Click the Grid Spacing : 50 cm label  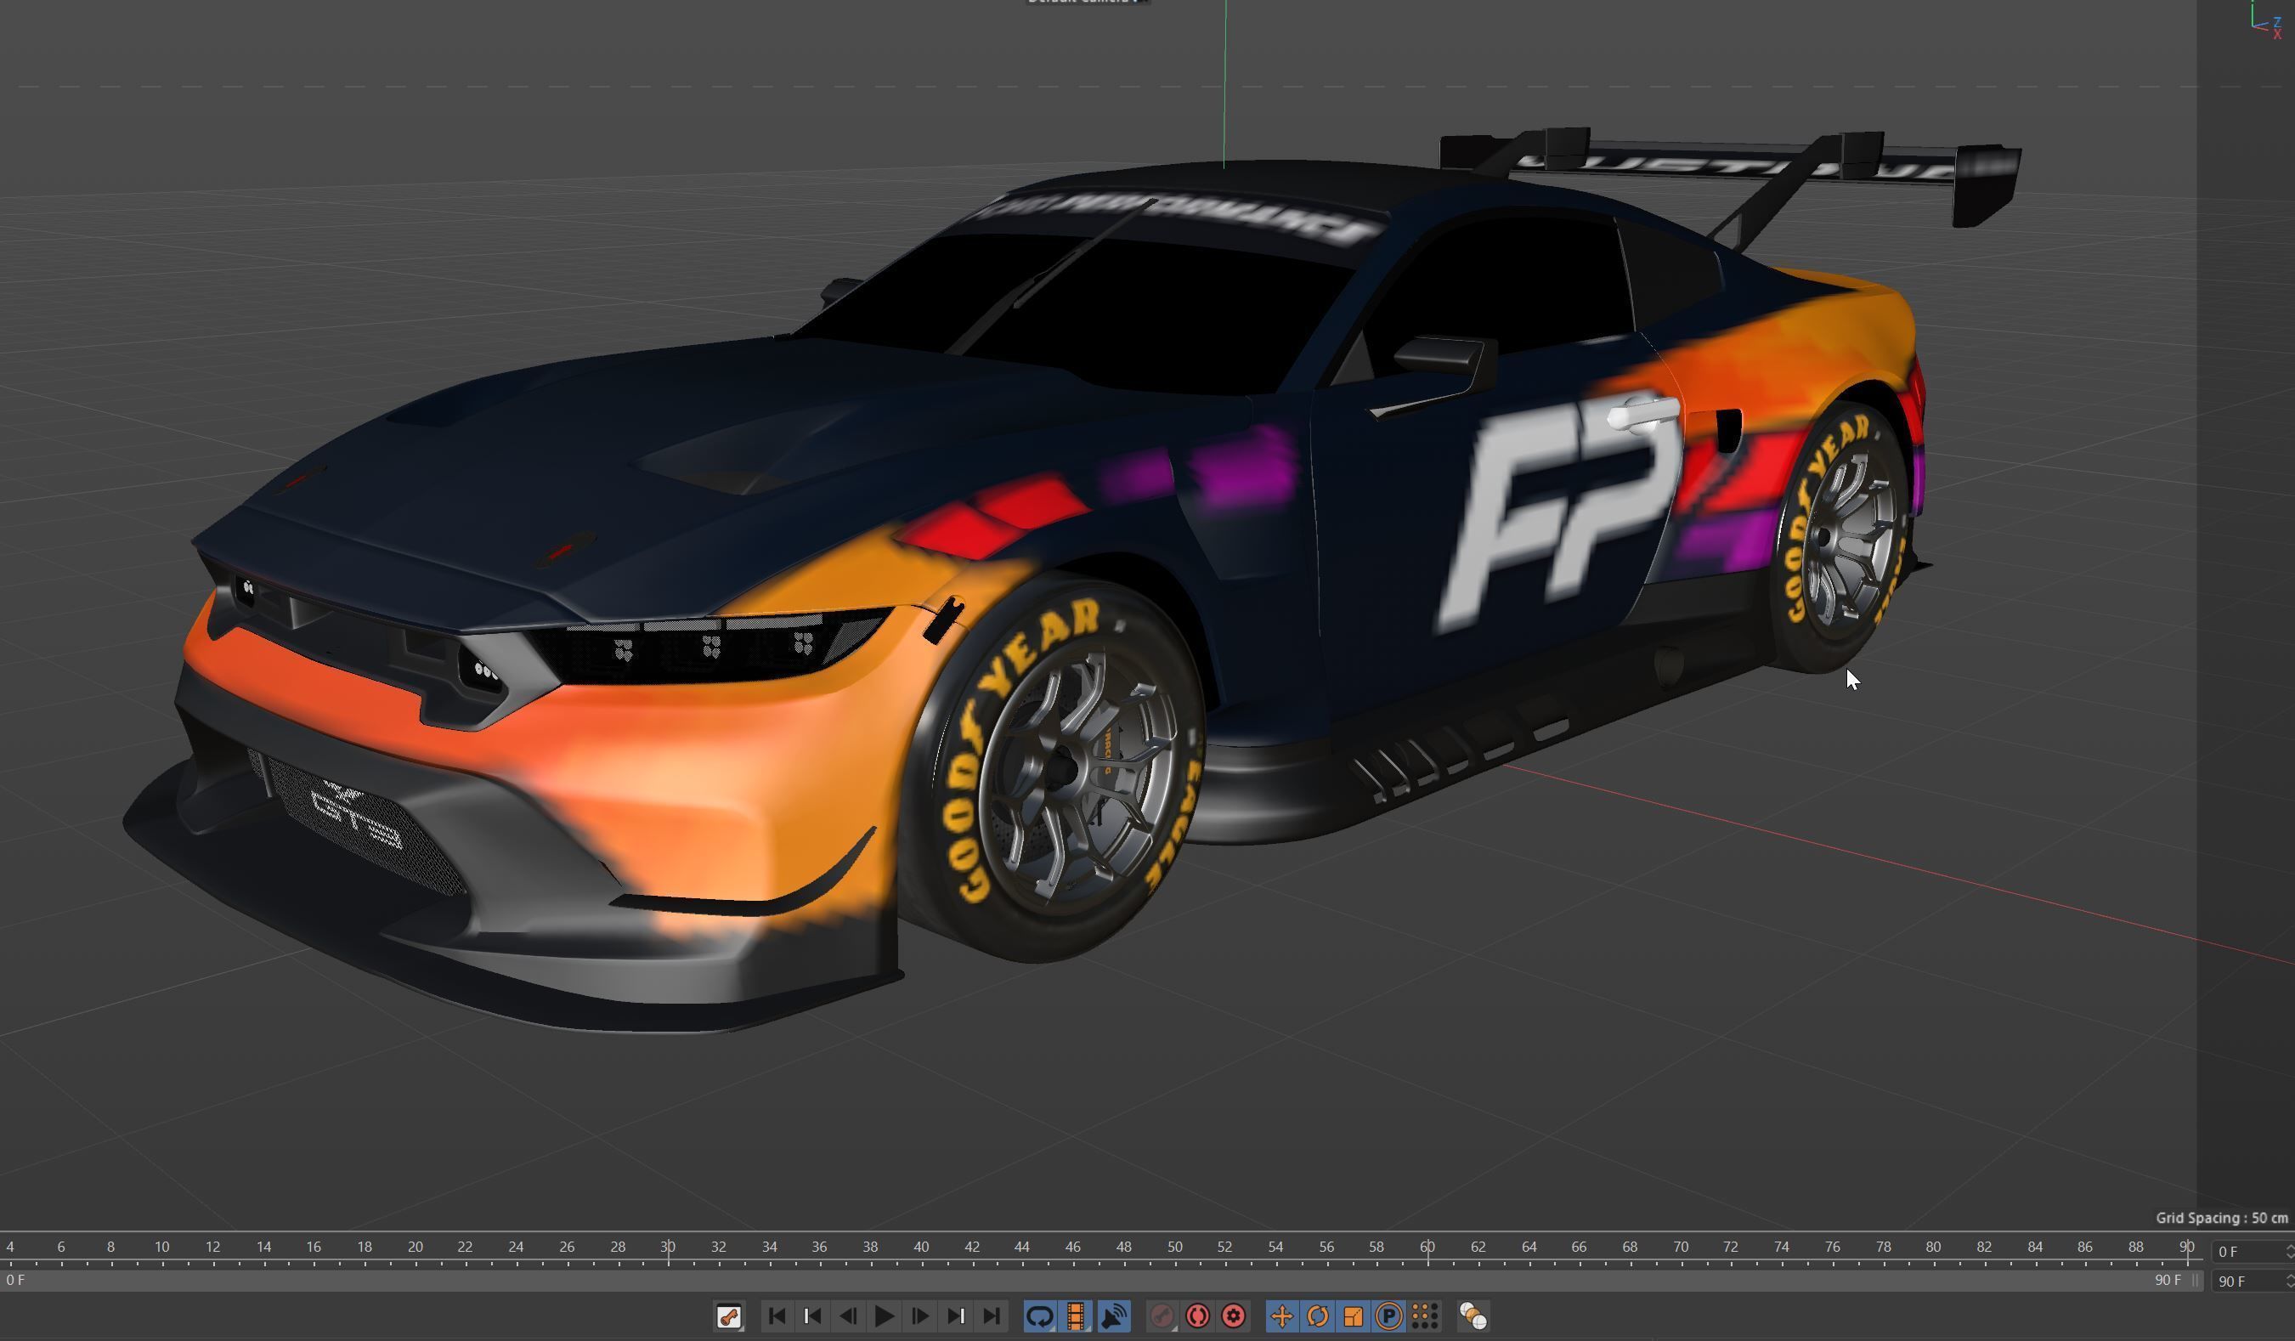click(x=2221, y=1218)
